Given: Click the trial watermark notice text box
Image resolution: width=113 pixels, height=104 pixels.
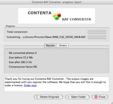Looking at the screenshot, I should pos(57,84).
